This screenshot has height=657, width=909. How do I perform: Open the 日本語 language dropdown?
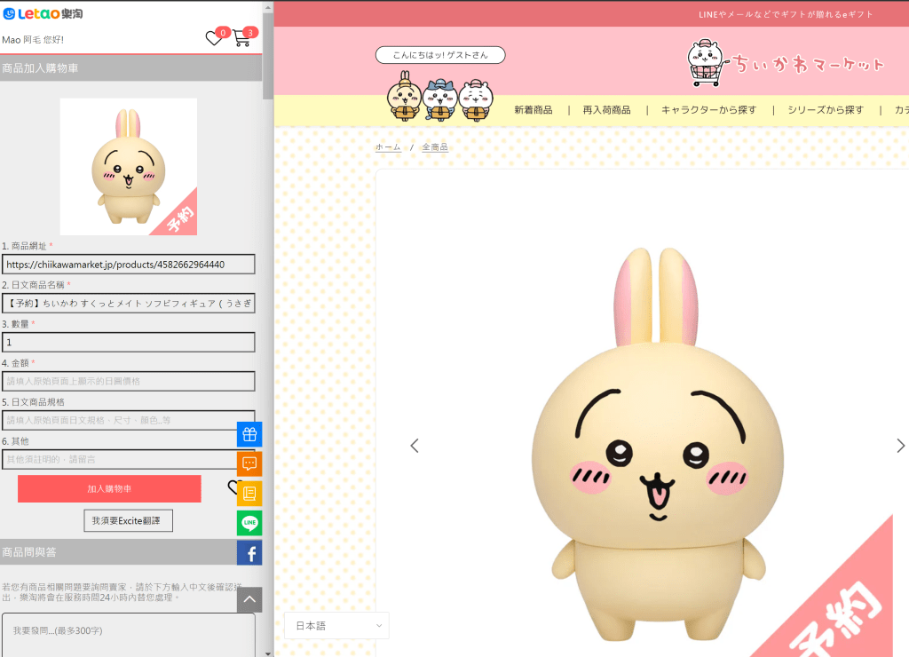tap(336, 626)
